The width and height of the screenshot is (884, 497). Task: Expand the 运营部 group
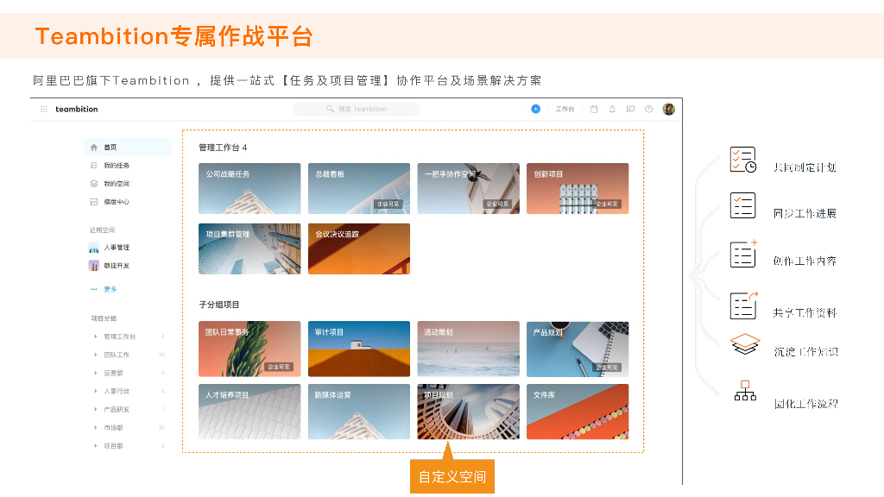pos(95,373)
